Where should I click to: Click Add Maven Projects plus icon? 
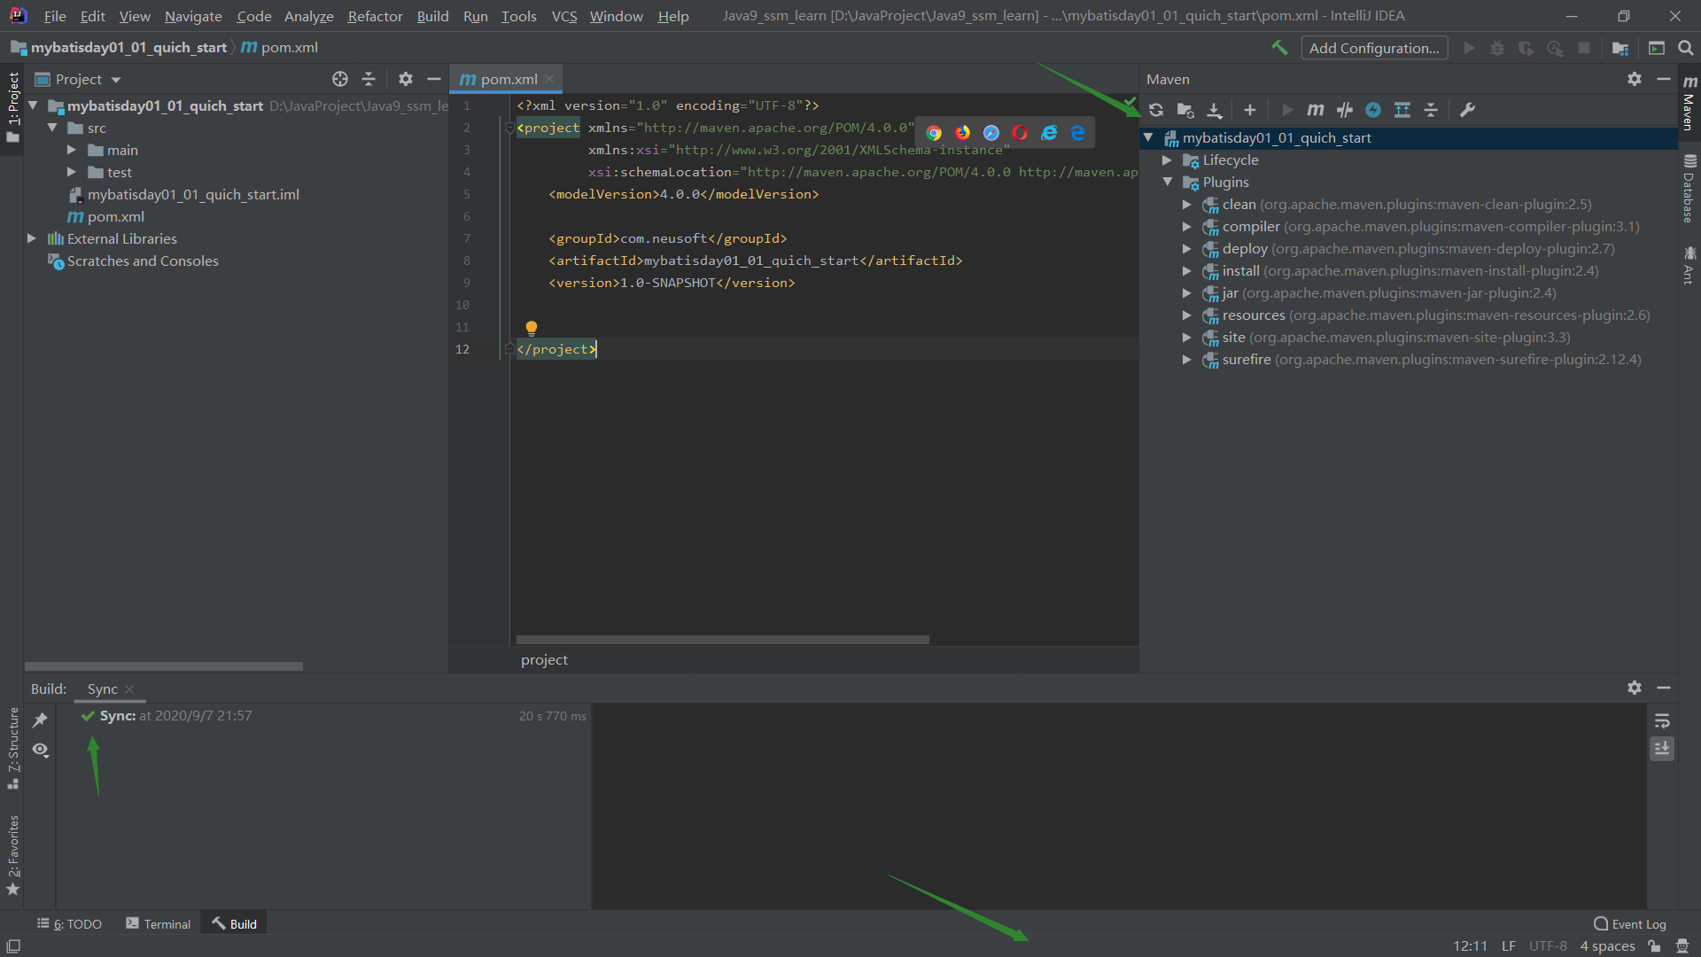pos(1249,110)
